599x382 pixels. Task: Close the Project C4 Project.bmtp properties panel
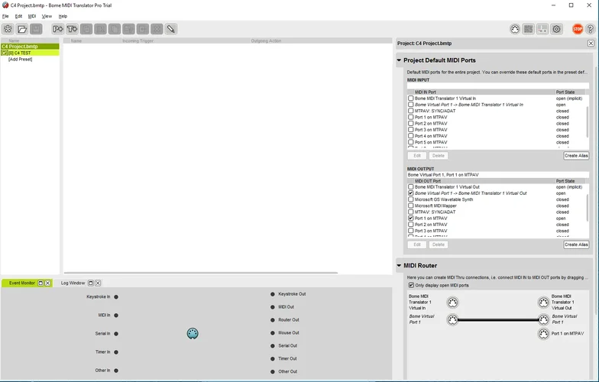(x=591, y=43)
